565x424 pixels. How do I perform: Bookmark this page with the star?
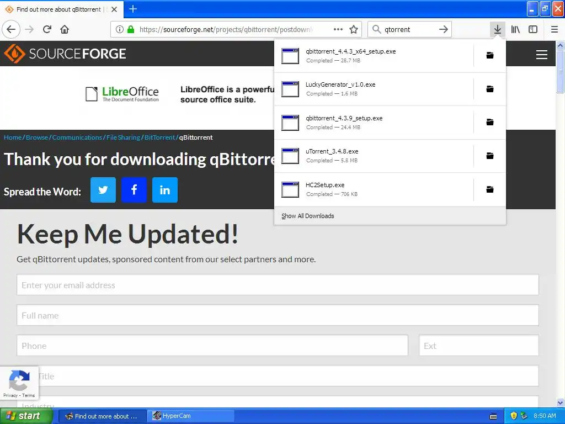tap(354, 29)
